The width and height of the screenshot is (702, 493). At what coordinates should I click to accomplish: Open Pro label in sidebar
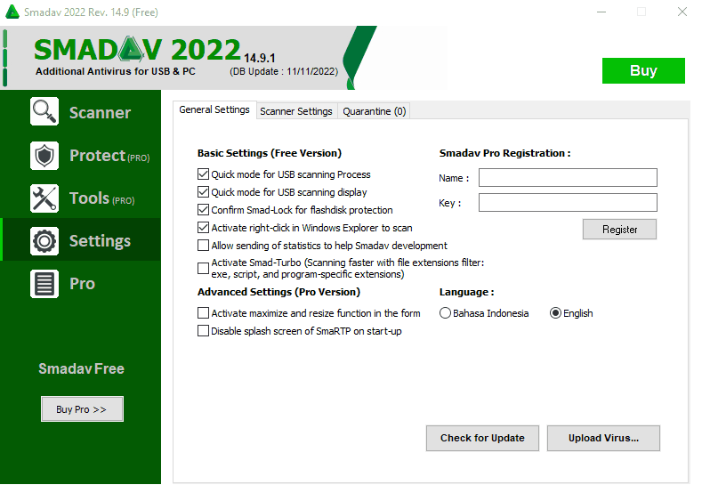coord(83,284)
